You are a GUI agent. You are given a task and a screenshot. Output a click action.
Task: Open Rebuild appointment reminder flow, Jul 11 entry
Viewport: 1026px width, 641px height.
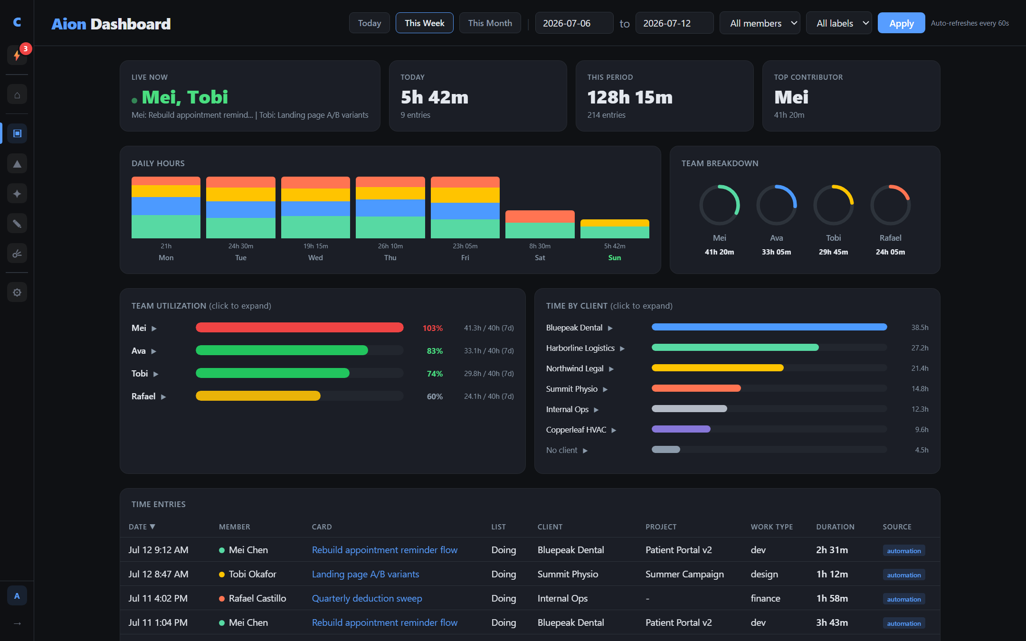click(x=385, y=622)
